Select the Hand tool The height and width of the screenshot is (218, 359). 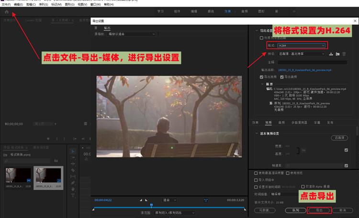[73, 189]
